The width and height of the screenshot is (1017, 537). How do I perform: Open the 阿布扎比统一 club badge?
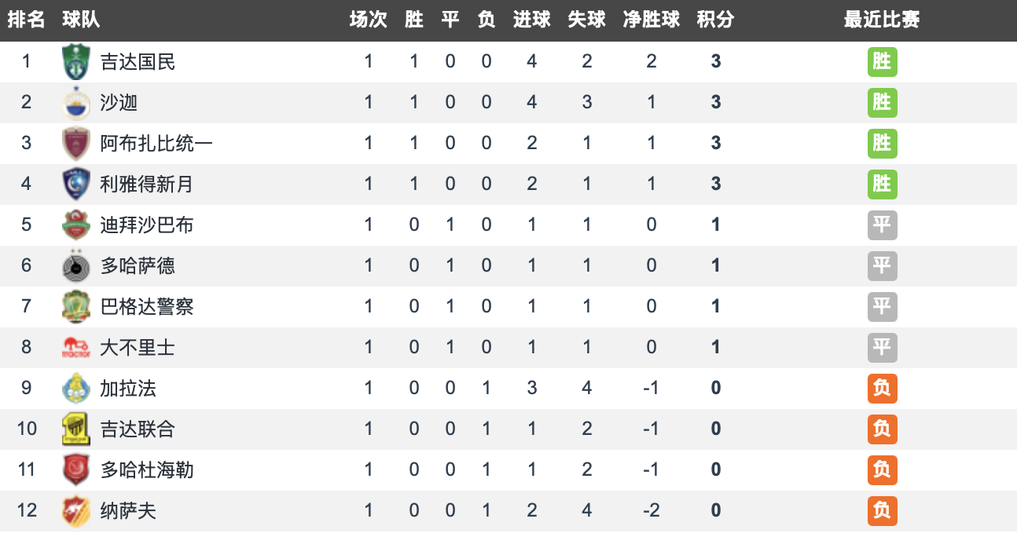(76, 144)
